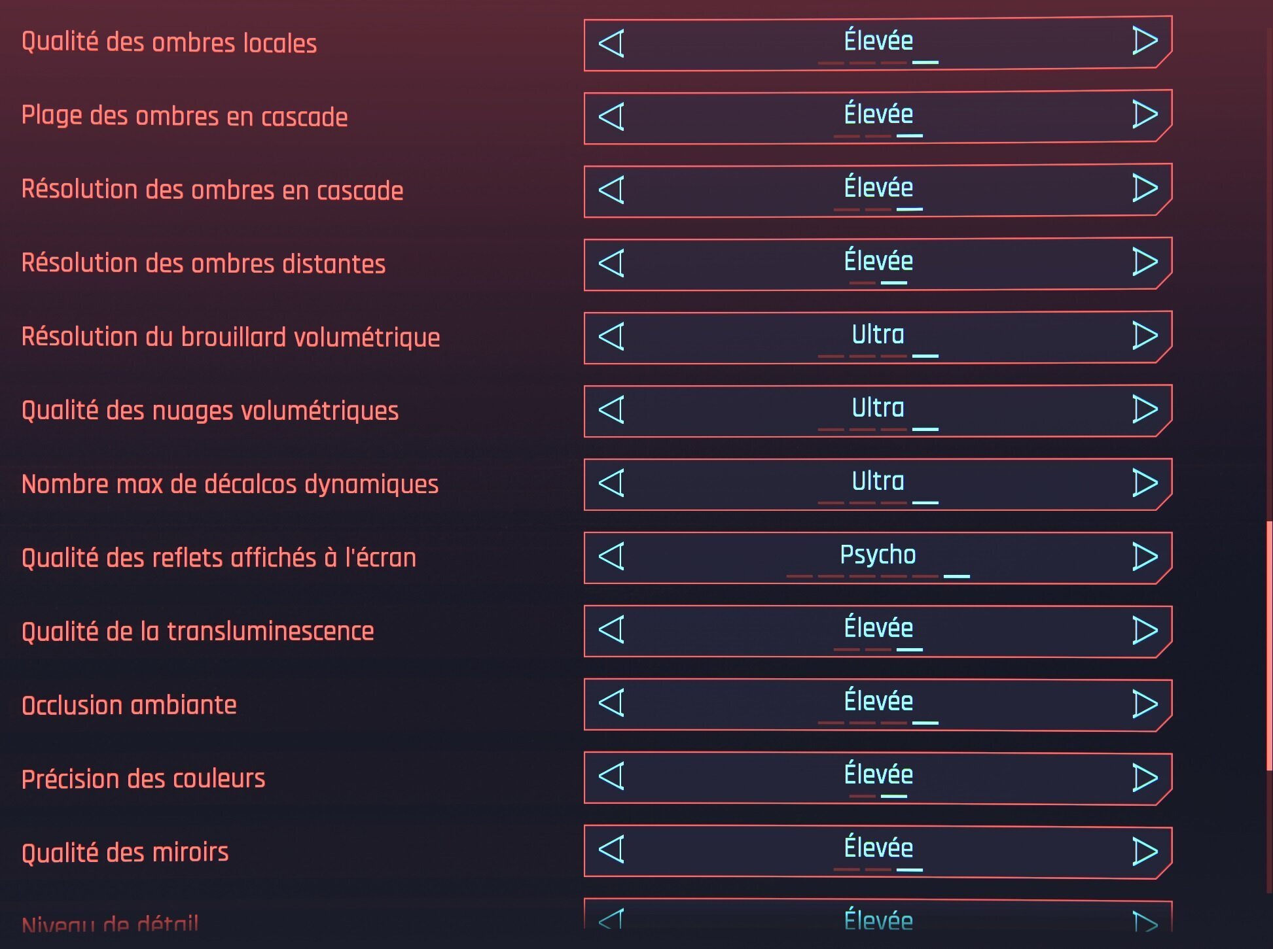Click the Ultra value of brouillard volumétrique
Image resolution: width=1273 pixels, height=949 pixels.
878,335
